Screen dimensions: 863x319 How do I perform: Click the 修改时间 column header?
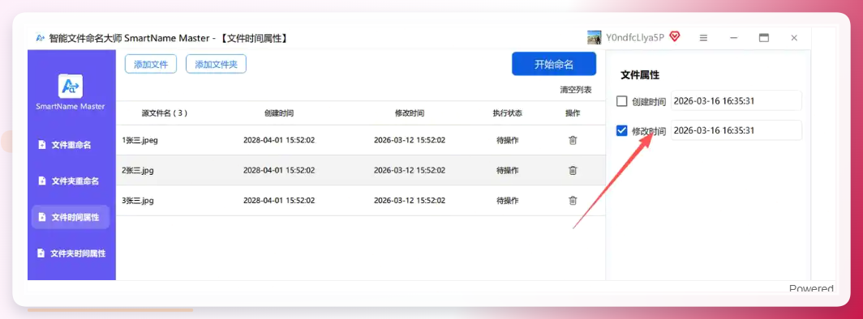(x=410, y=113)
